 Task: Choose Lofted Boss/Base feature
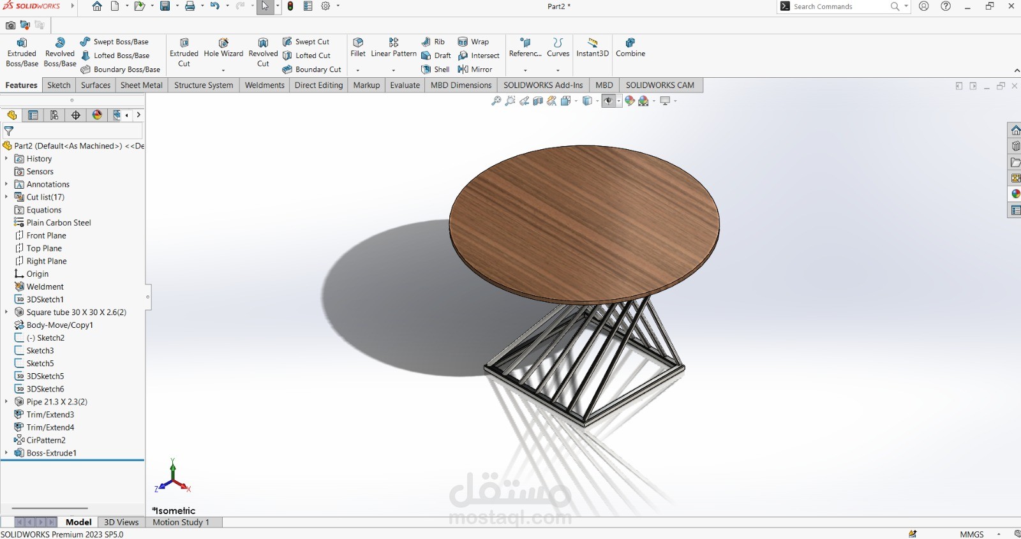pyautogui.click(x=115, y=55)
